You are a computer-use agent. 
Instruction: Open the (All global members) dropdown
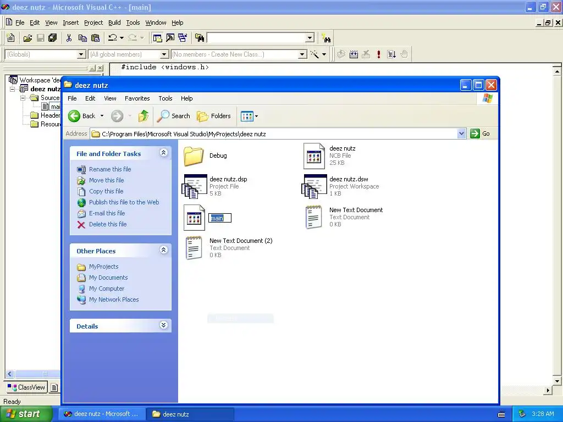(x=164, y=54)
